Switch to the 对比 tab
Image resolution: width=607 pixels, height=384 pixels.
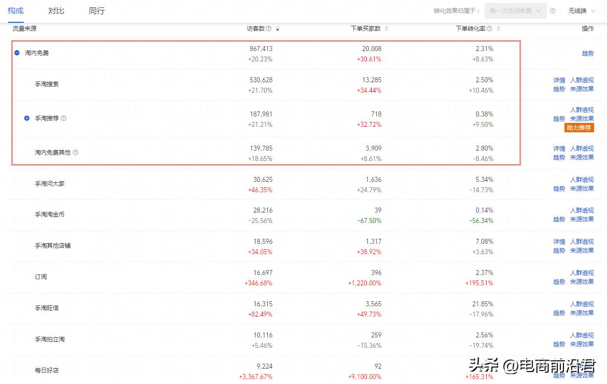point(56,11)
